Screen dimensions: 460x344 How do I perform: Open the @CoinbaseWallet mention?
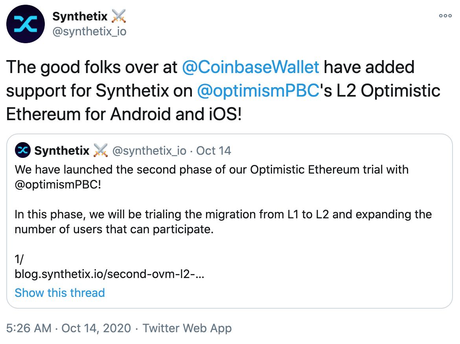[250, 68]
